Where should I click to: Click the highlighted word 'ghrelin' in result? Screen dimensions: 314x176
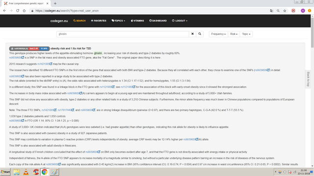click(x=98, y=53)
